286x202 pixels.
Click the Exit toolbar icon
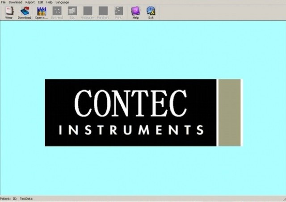(151, 13)
